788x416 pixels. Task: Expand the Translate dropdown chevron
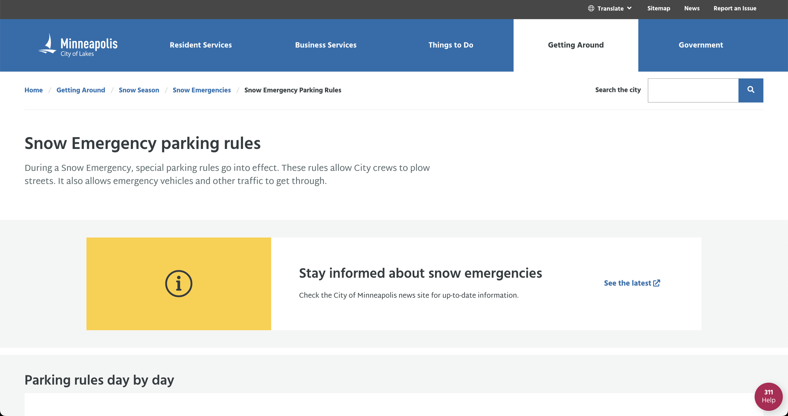click(x=629, y=9)
